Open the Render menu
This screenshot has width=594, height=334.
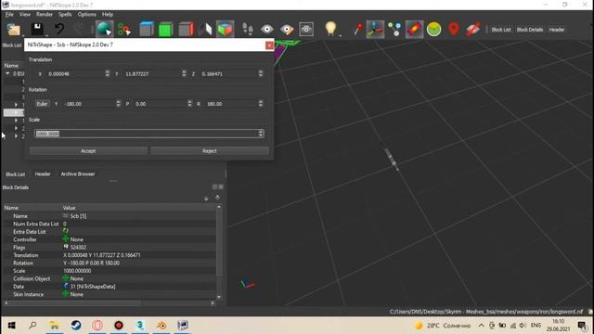point(45,15)
